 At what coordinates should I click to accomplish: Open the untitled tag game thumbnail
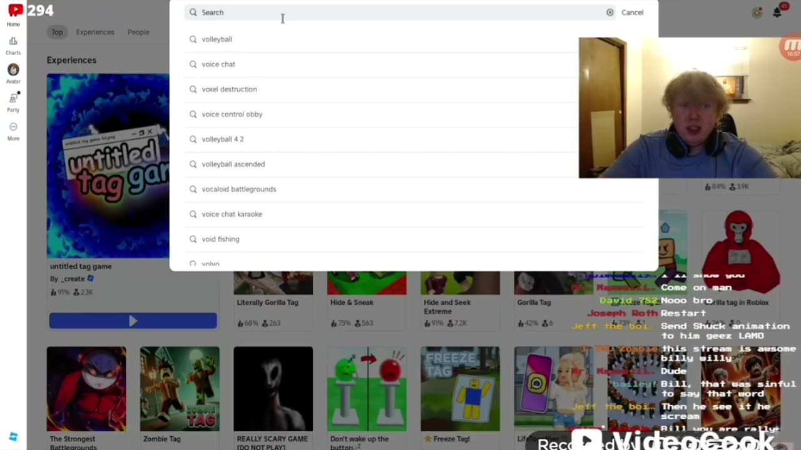click(x=108, y=166)
